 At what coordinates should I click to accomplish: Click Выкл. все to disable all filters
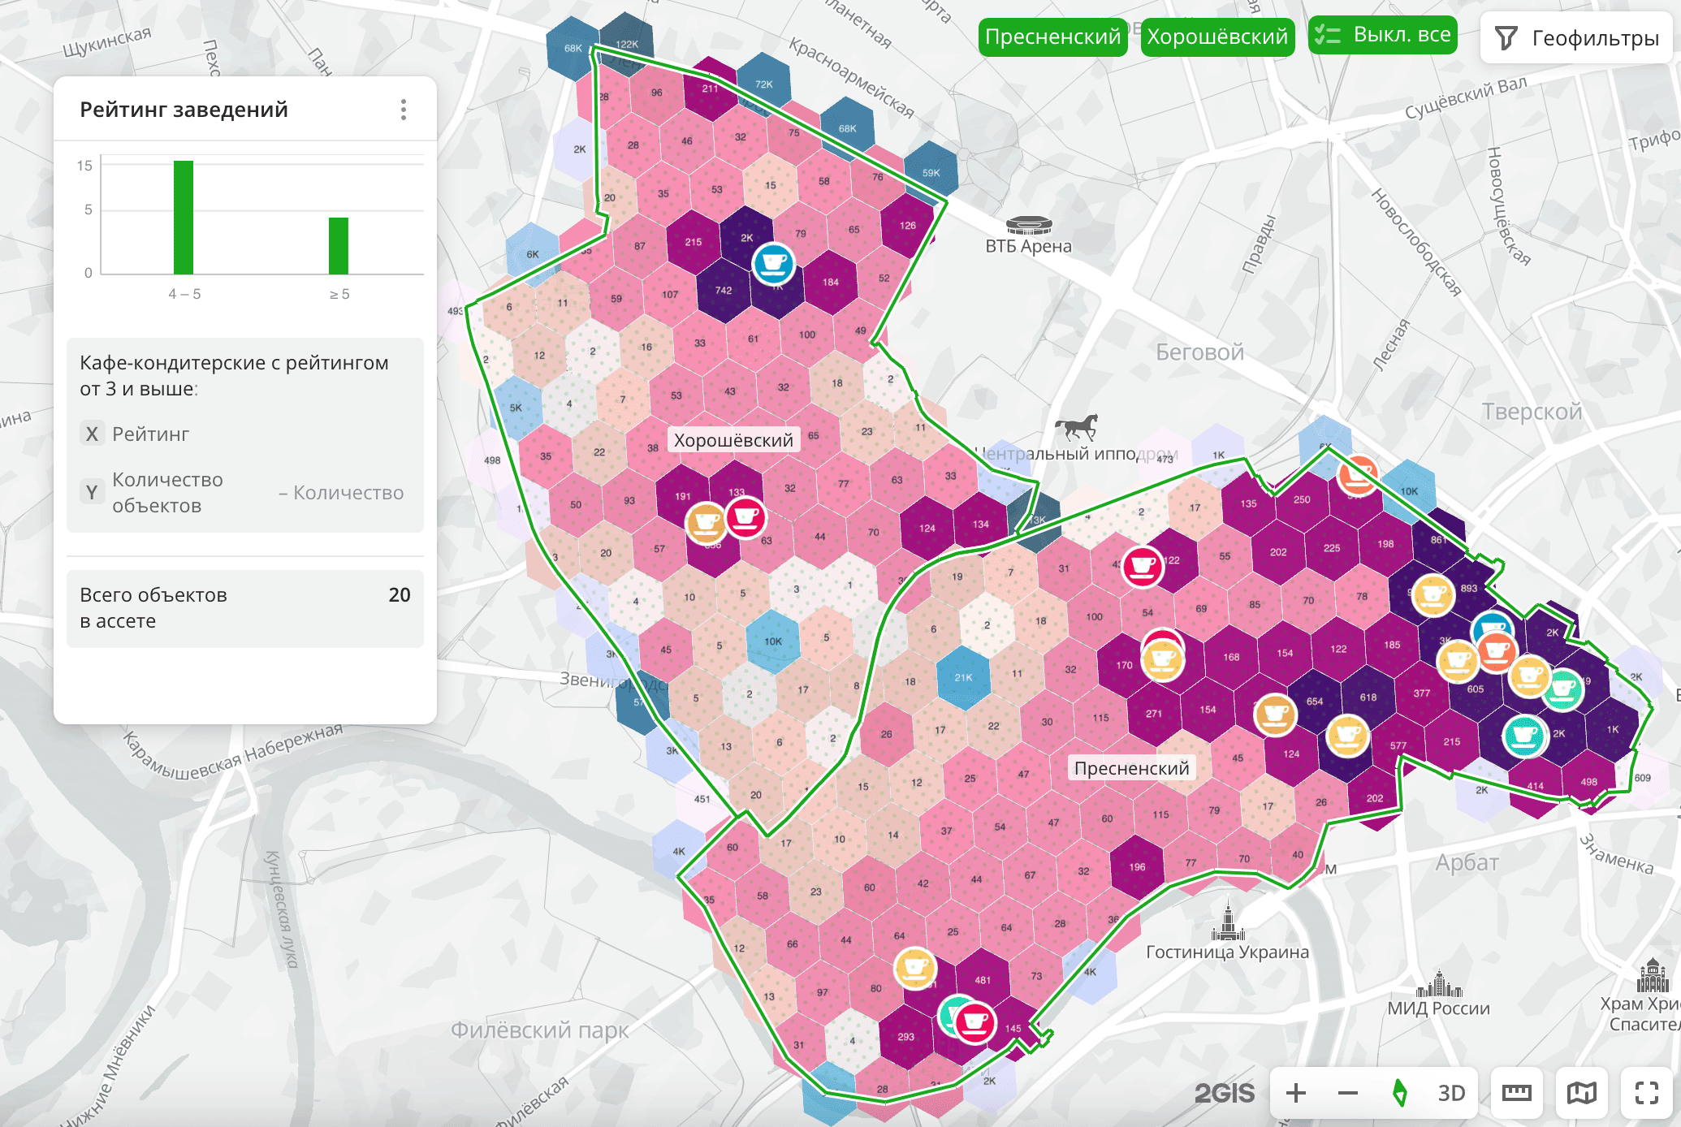pos(1382,35)
